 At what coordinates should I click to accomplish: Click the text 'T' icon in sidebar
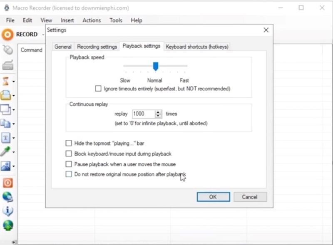(6, 137)
